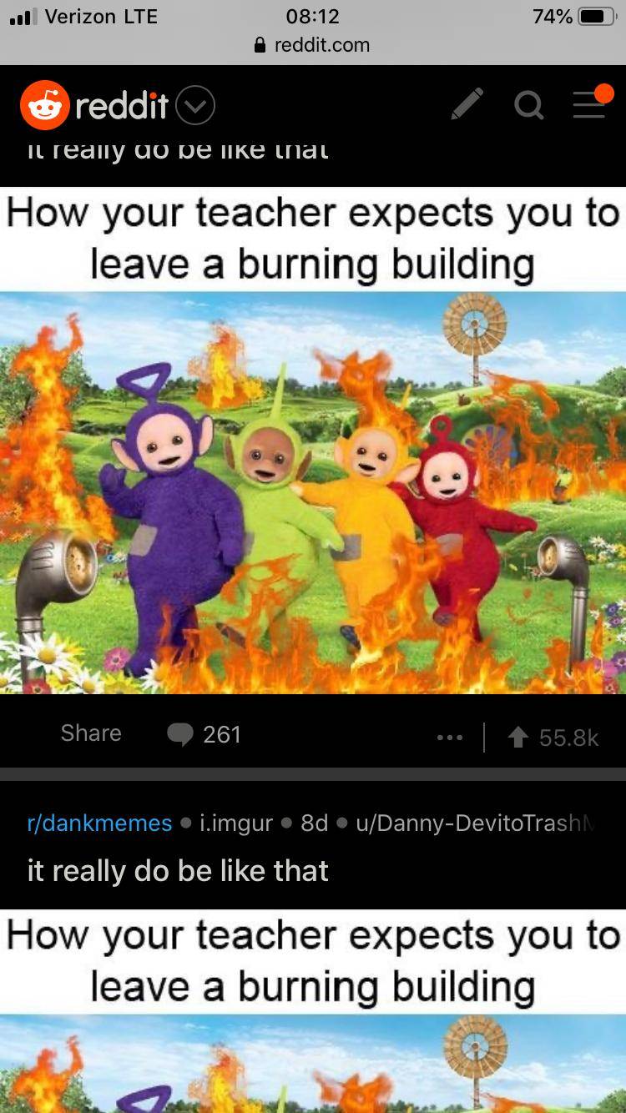
Task: Open the hamburger menu with notification dot
Action: pos(591,103)
